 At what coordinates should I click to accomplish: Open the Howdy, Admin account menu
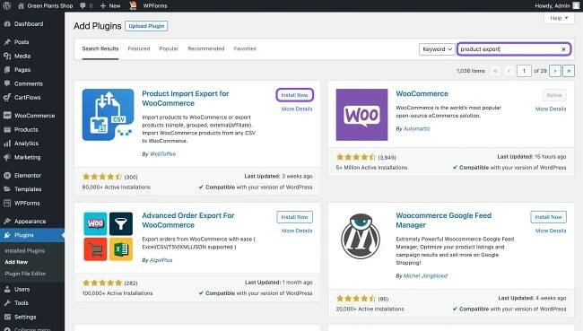pyautogui.click(x=556, y=5)
